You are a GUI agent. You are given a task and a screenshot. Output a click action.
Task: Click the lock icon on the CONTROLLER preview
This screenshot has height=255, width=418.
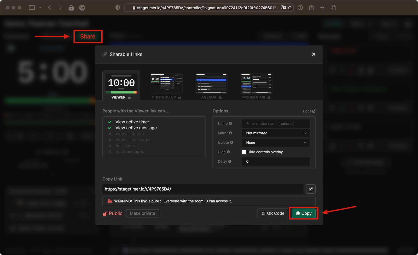pyautogui.click(x=179, y=97)
